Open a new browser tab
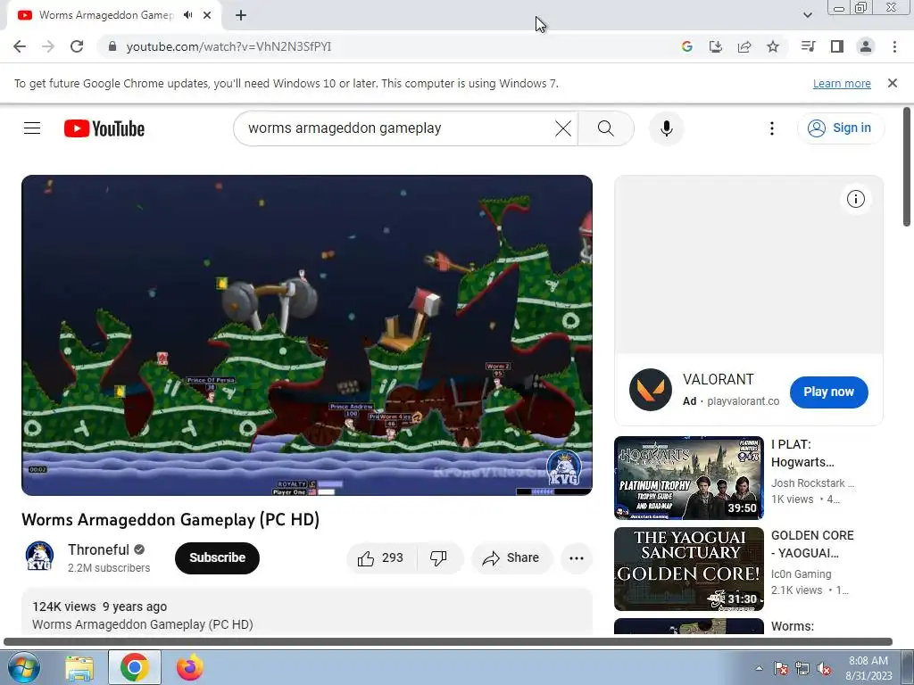Viewport: 914px width, 685px height. pyautogui.click(x=241, y=15)
